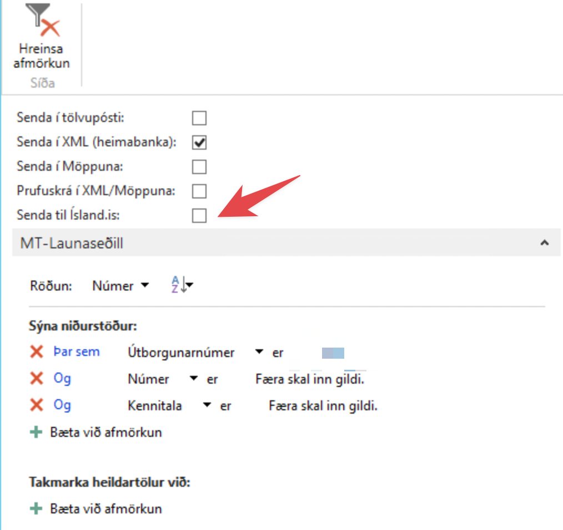Collapse the MT-Launaseðill section
The width and height of the screenshot is (563, 530).
coord(545,243)
